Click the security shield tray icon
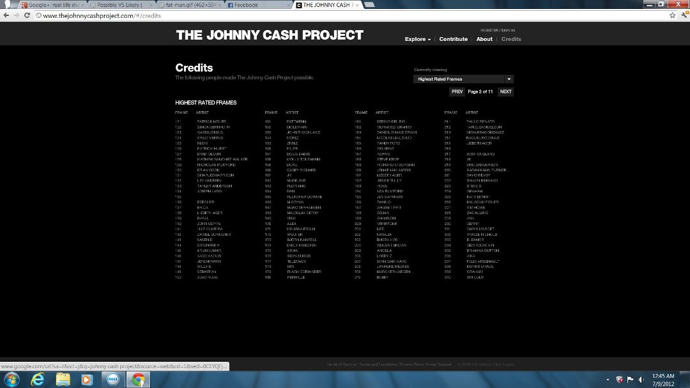The width and height of the screenshot is (690, 388). [620, 380]
